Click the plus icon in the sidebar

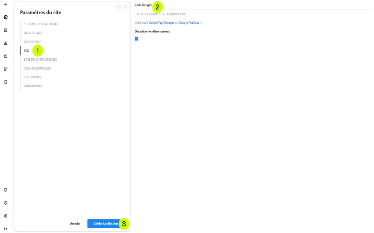[x=6, y=5]
